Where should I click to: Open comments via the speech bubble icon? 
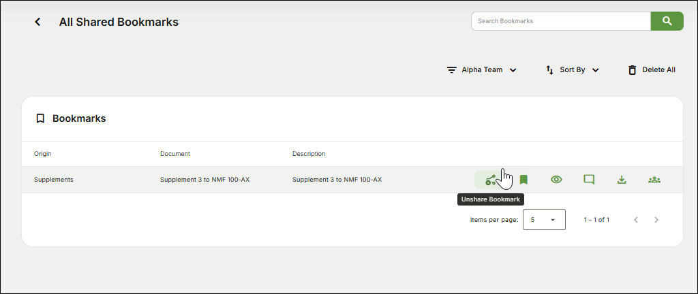[589, 180]
